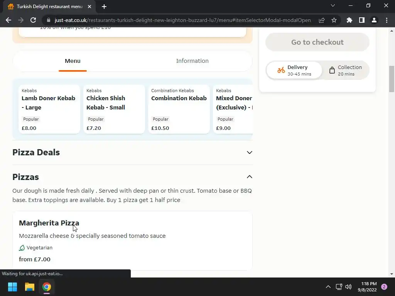The width and height of the screenshot is (395, 296).
Task: Open the Windows Start menu
Action: [x=12, y=287]
